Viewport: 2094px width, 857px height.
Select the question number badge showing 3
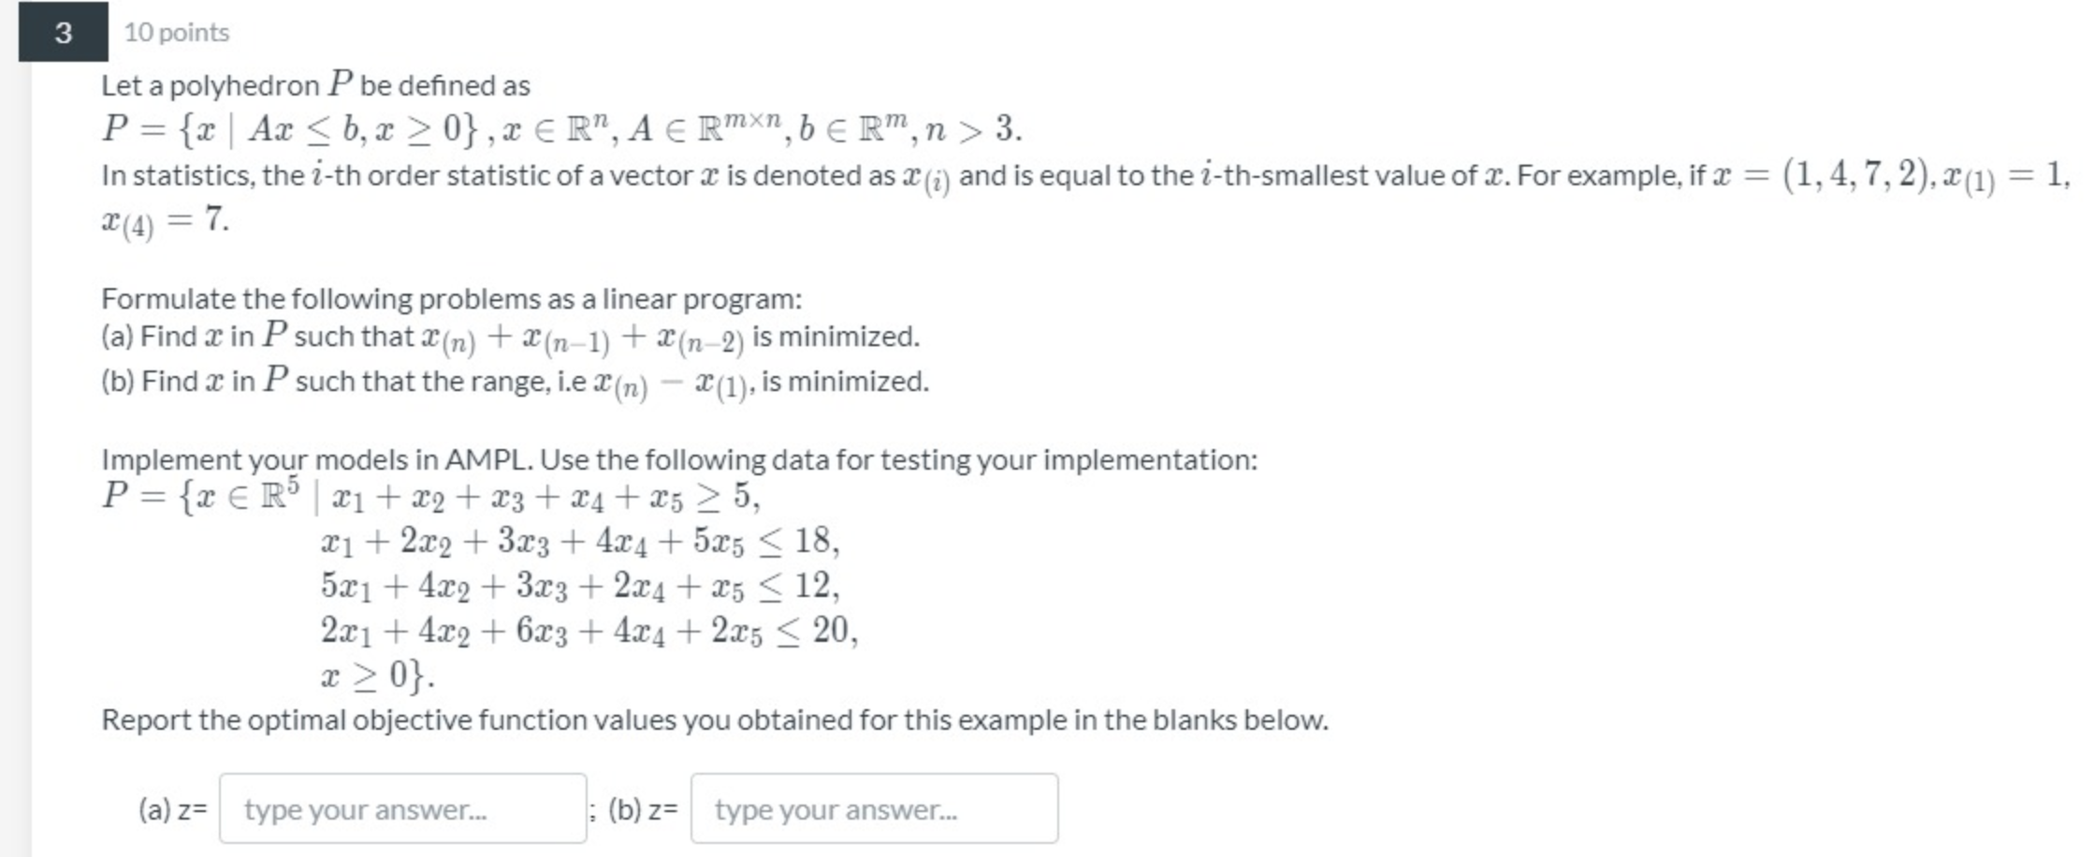click(62, 34)
